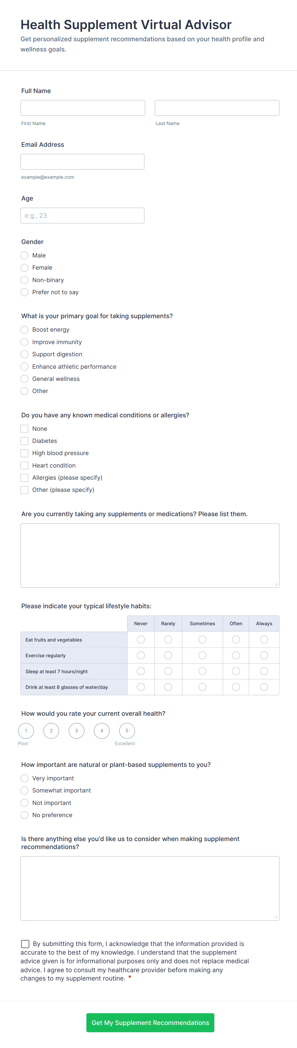
Task: Tick the High blood pressure checkbox
Action: click(25, 453)
